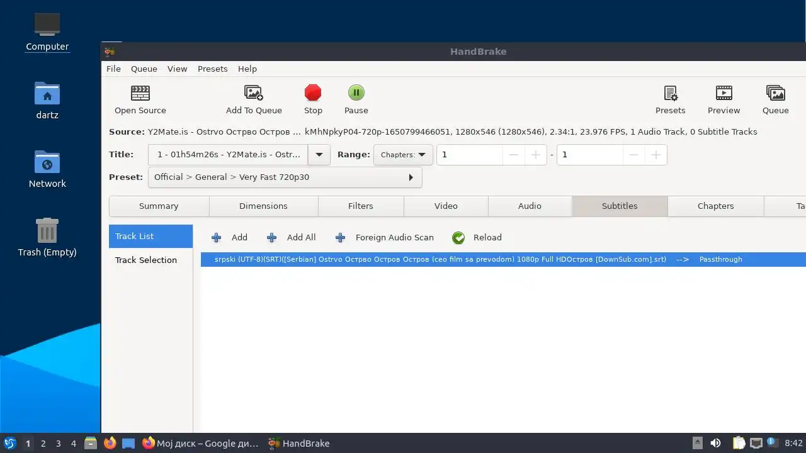Click the Add subtitle track plus icon
This screenshot has height=453, width=806.
[216, 237]
